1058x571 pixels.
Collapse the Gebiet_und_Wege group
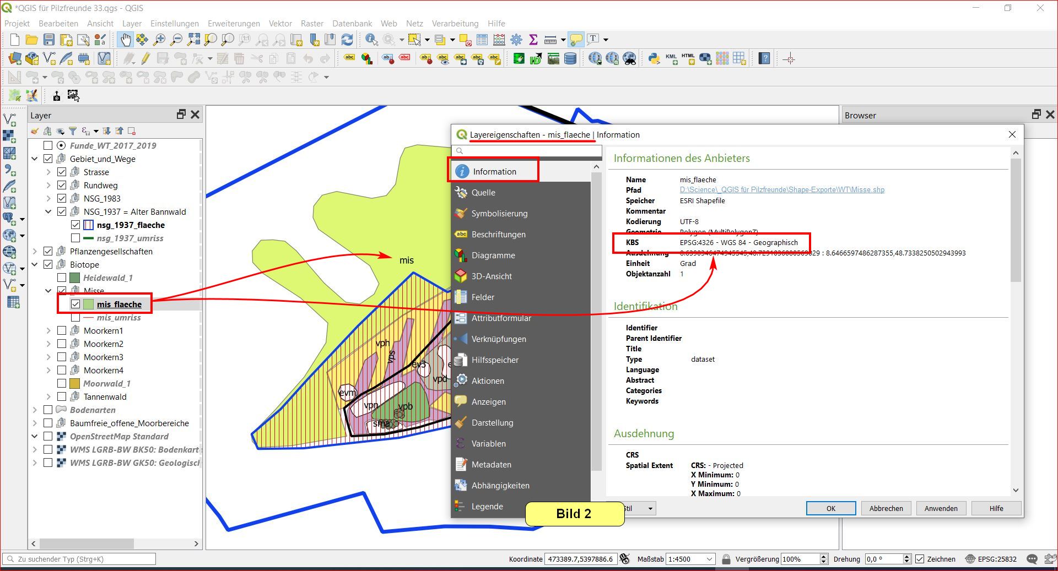[35, 159]
